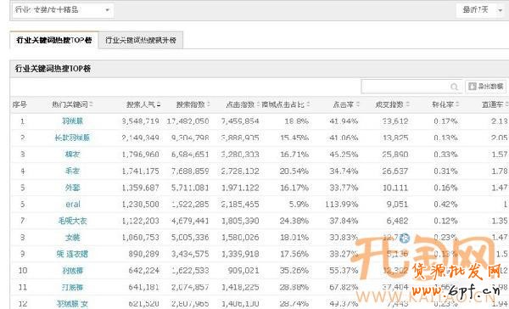Focus the keyword search input field
This screenshot has width=509, height=309.
(406, 87)
